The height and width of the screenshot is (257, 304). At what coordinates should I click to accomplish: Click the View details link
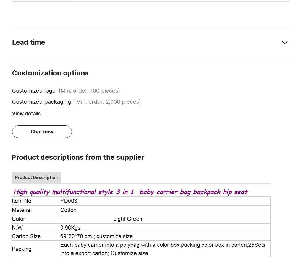(26, 114)
